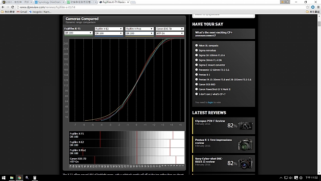The width and height of the screenshot is (321, 181).
Task: Select Sigma E-mount converter option
Action: [197, 65]
